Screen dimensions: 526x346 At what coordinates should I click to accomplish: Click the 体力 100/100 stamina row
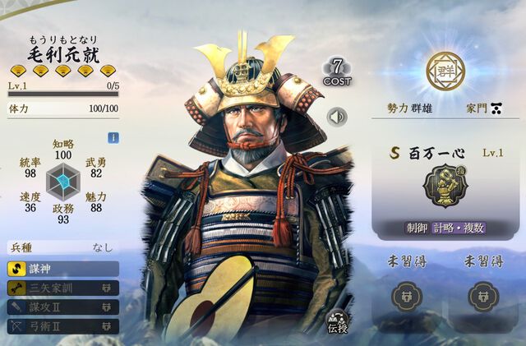pos(63,108)
